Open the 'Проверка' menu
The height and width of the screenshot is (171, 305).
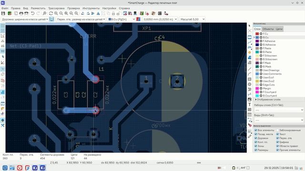[x=73, y=8]
